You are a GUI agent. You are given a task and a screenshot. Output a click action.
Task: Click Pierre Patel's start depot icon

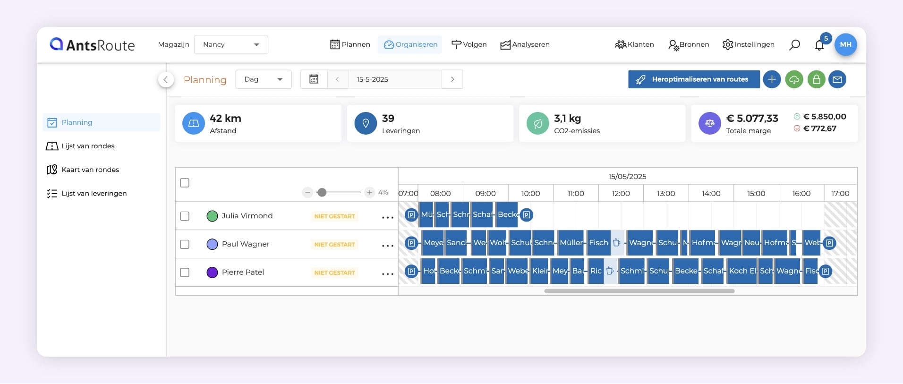tap(411, 271)
